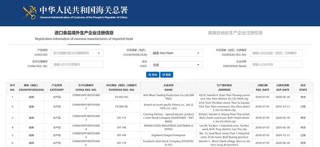Focus the ENTERPRISE NAME input field
320x147 pixels.
[x=276, y=65]
